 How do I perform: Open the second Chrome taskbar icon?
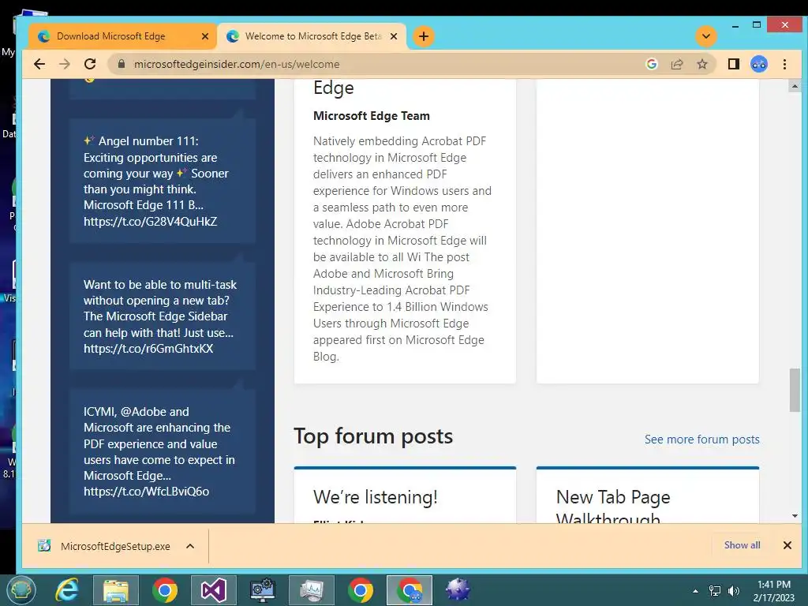(x=360, y=590)
